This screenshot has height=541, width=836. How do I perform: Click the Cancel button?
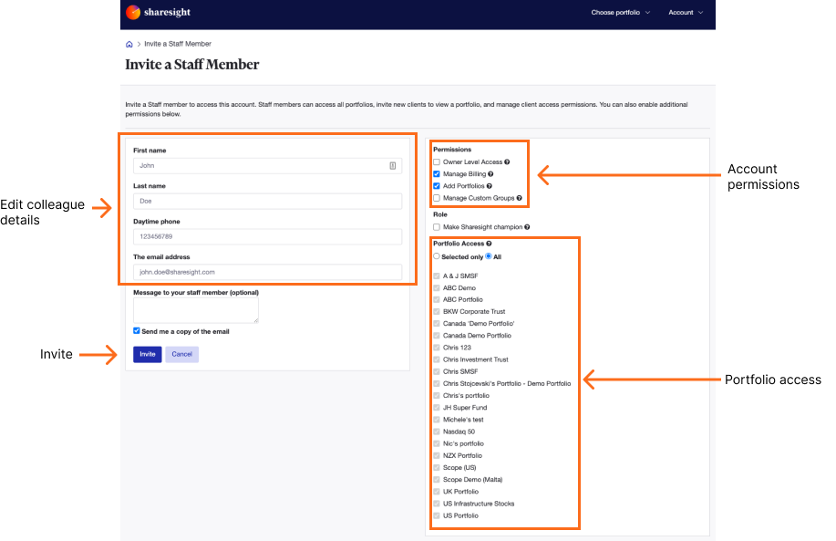(x=181, y=354)
